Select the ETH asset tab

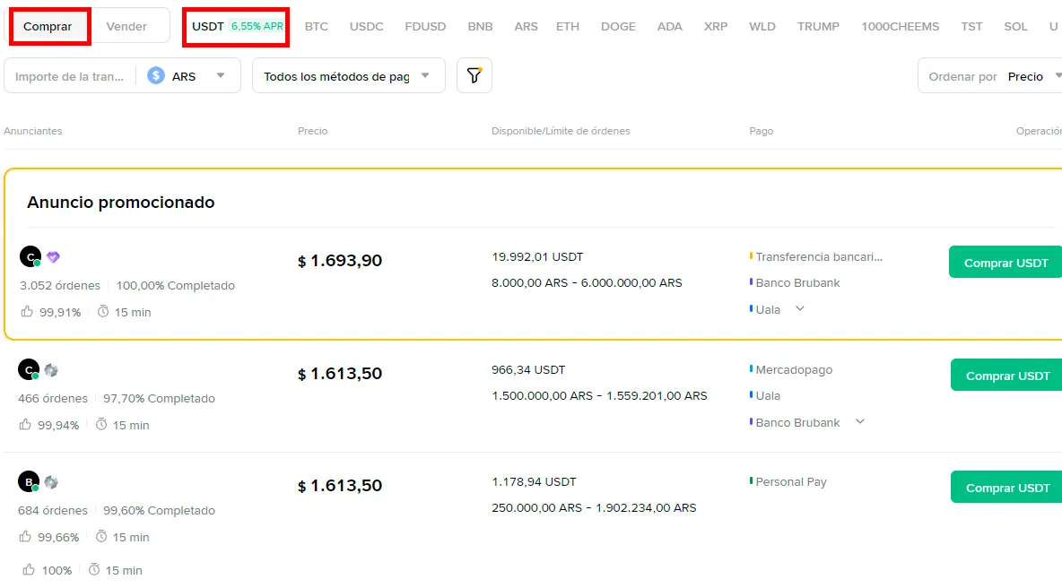coord(568,26)
